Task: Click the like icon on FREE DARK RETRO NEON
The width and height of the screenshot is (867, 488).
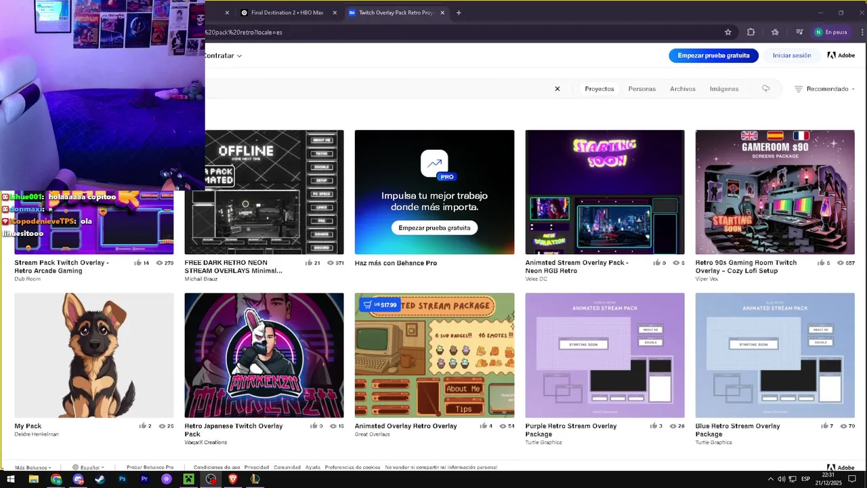Action: (308, 263)
